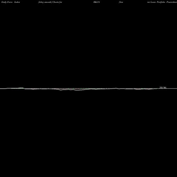This screenshot has width=177, height=177.
Task: Click the '(2day smooth) Charts for' label
Action: click(50, 2)
